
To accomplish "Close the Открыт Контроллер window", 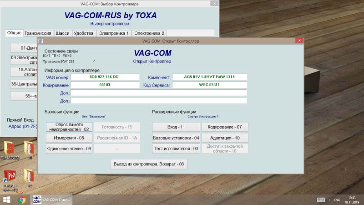I will (x=299, y=41).
